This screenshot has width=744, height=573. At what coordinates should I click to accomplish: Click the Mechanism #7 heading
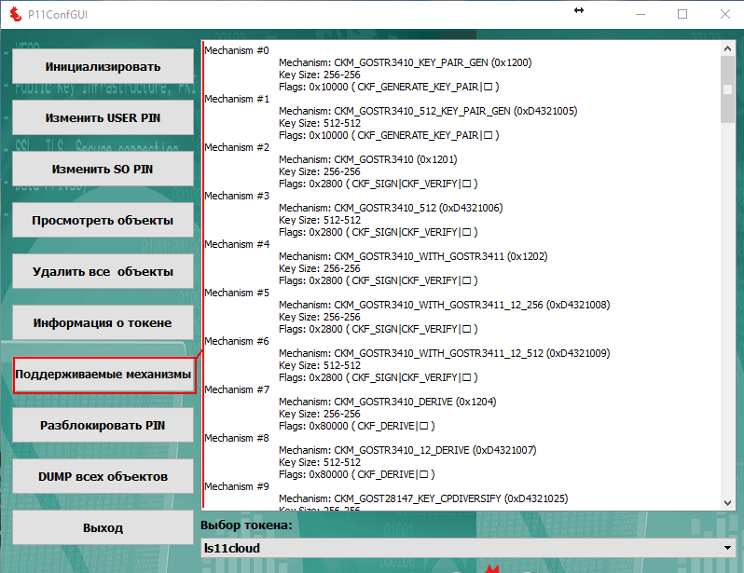point(236,389)
